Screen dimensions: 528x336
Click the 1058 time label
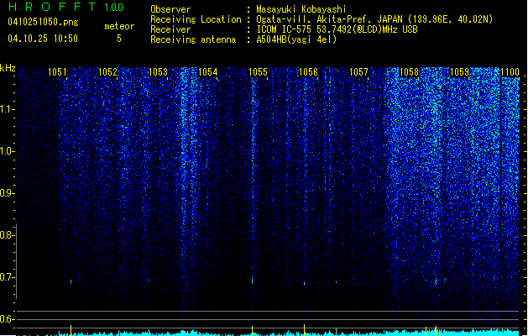point(409,72)
